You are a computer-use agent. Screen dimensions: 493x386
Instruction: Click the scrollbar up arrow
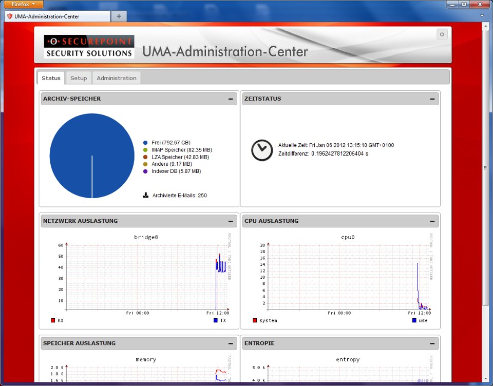coord(485,26)
